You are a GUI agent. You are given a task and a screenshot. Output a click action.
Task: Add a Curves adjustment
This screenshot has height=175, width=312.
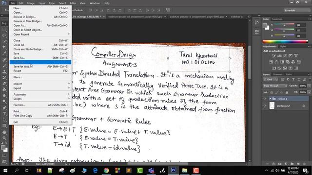point(285,56)
